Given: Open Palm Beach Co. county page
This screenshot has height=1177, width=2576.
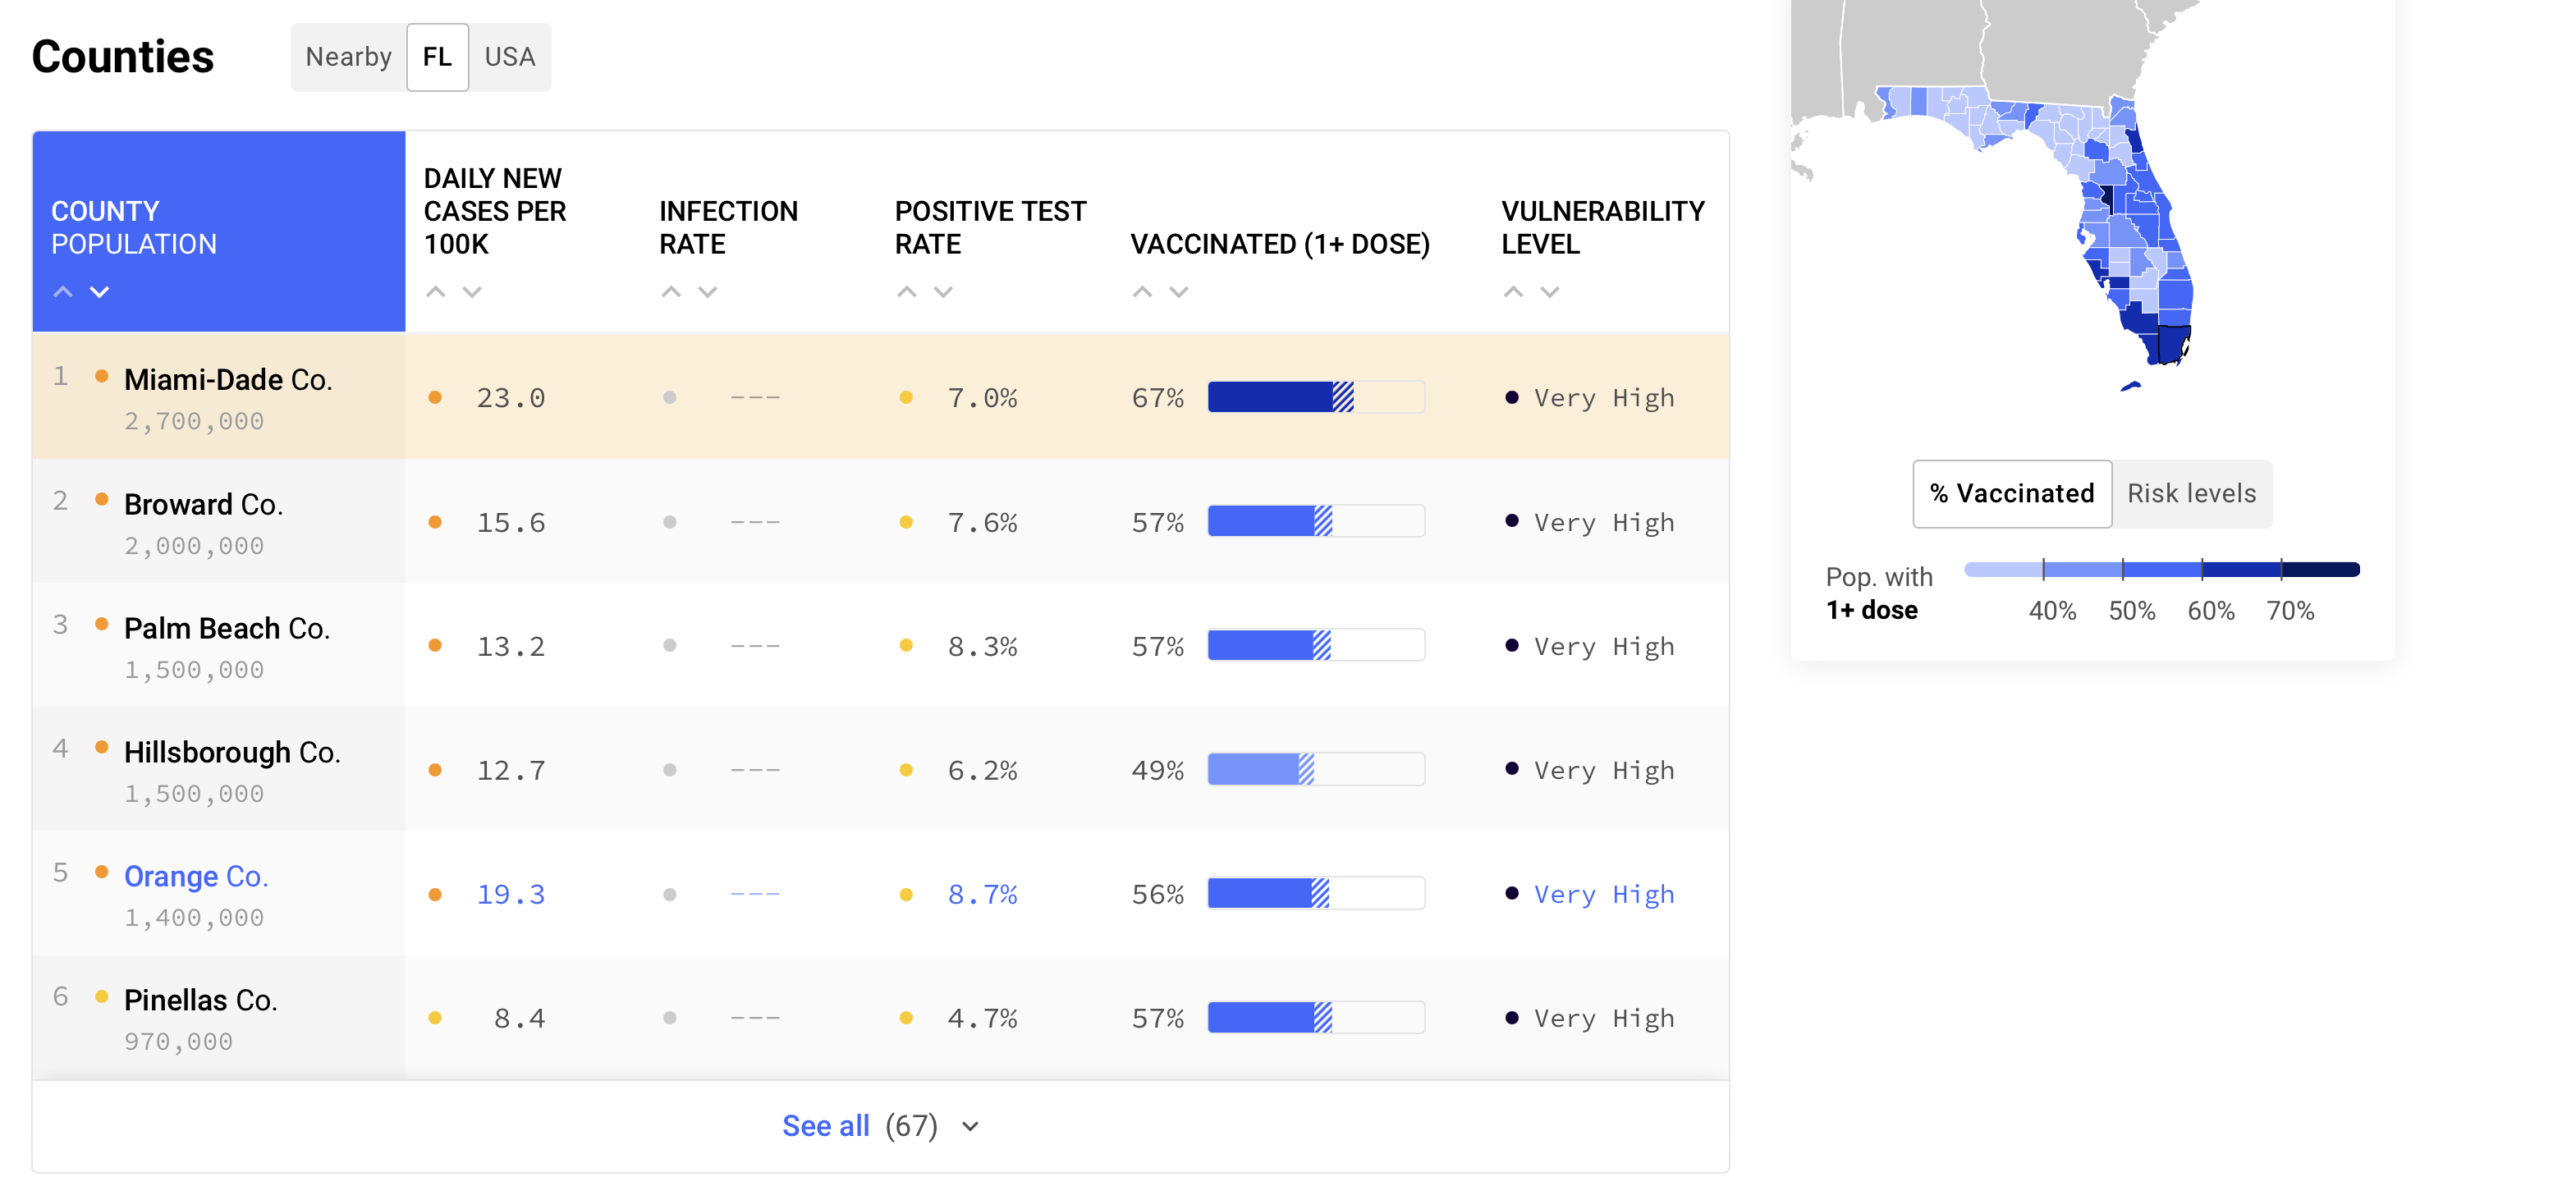Looking at the screenshot, I should pyautogui.click(x=226, y=628).
